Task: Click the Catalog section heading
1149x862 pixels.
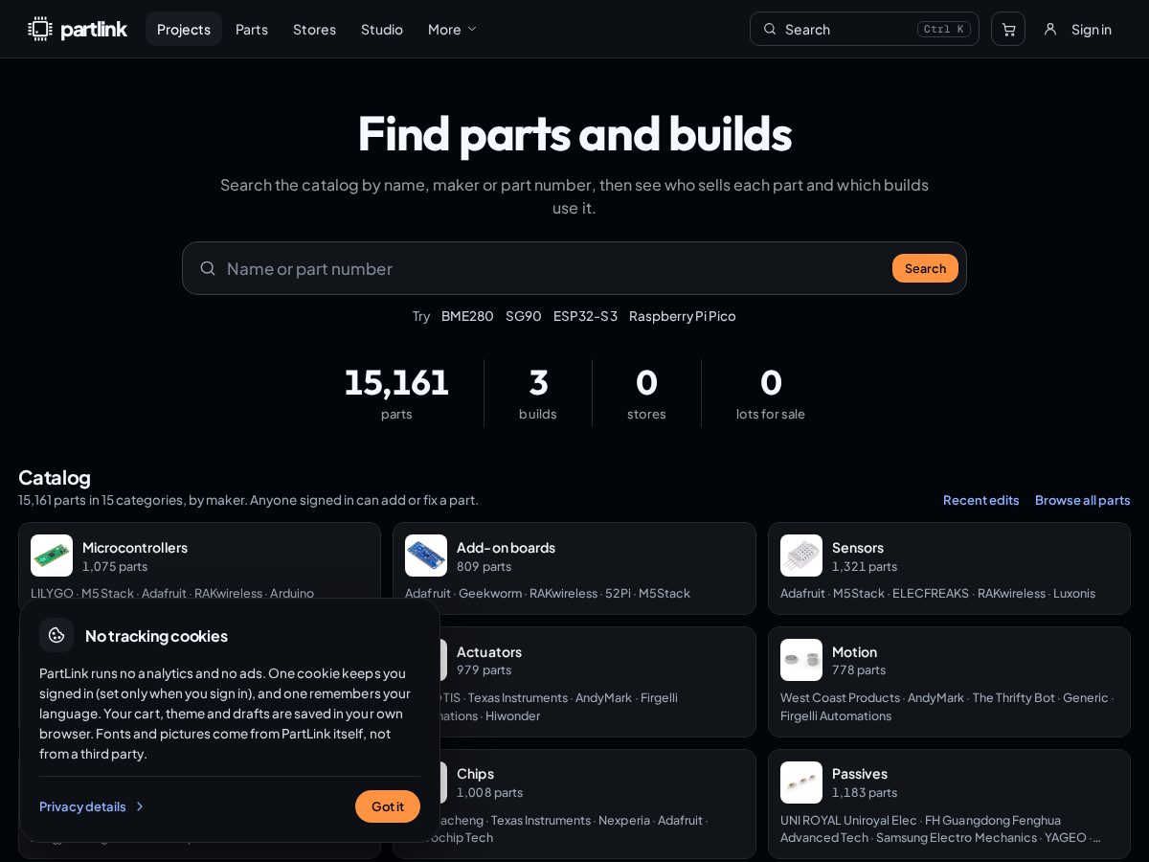Action: [x=55, y=477]
